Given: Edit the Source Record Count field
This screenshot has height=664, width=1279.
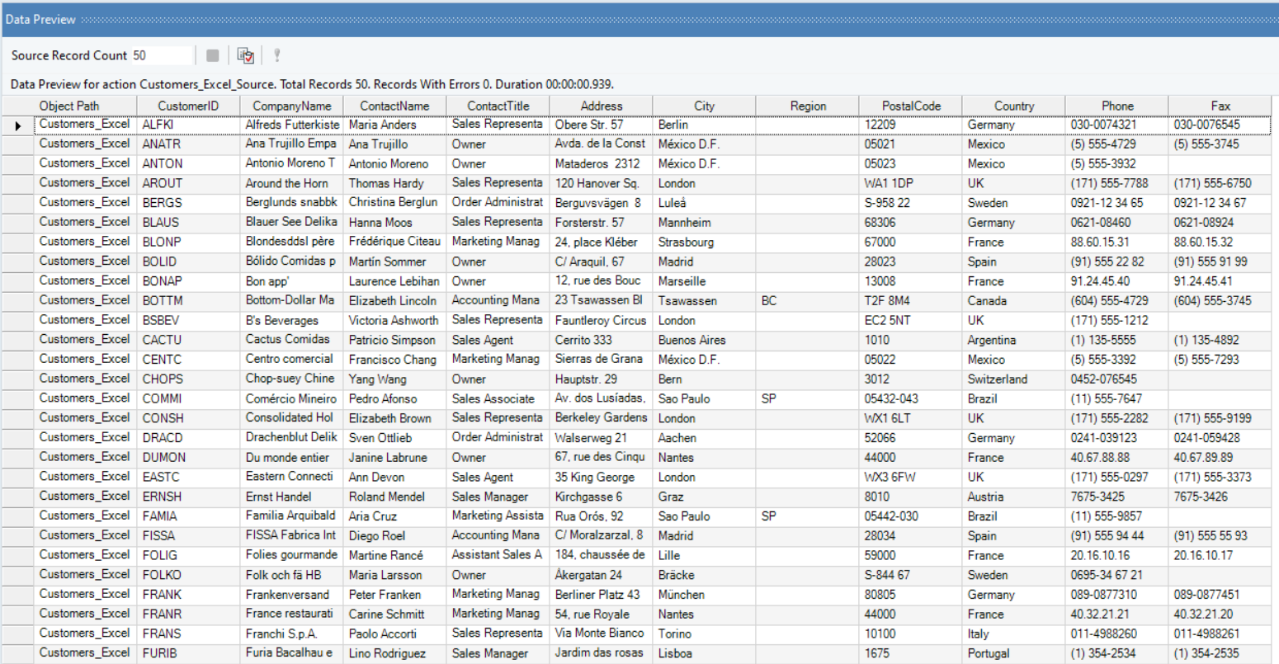Looking at the screenshot, I should (x=161, y=55).
